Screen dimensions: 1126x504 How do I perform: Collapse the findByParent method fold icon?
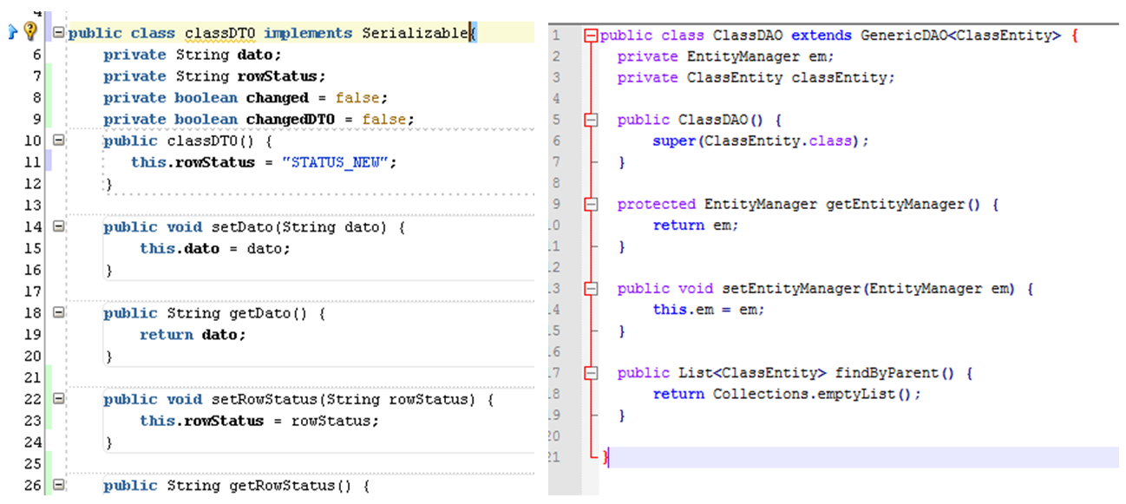coord(592,372)
